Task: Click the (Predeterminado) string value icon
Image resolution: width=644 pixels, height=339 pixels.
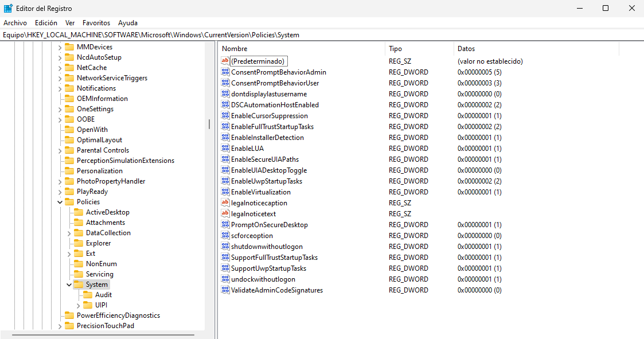Action: pyautogui.click(x=225, y=61)
